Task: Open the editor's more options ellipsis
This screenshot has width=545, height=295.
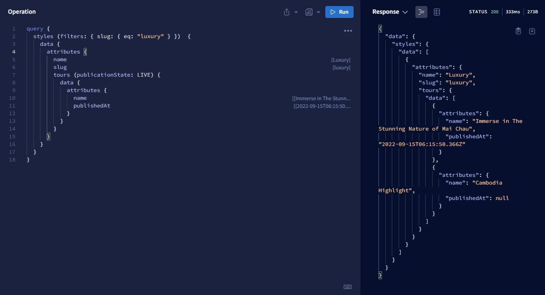Action: 348,30
